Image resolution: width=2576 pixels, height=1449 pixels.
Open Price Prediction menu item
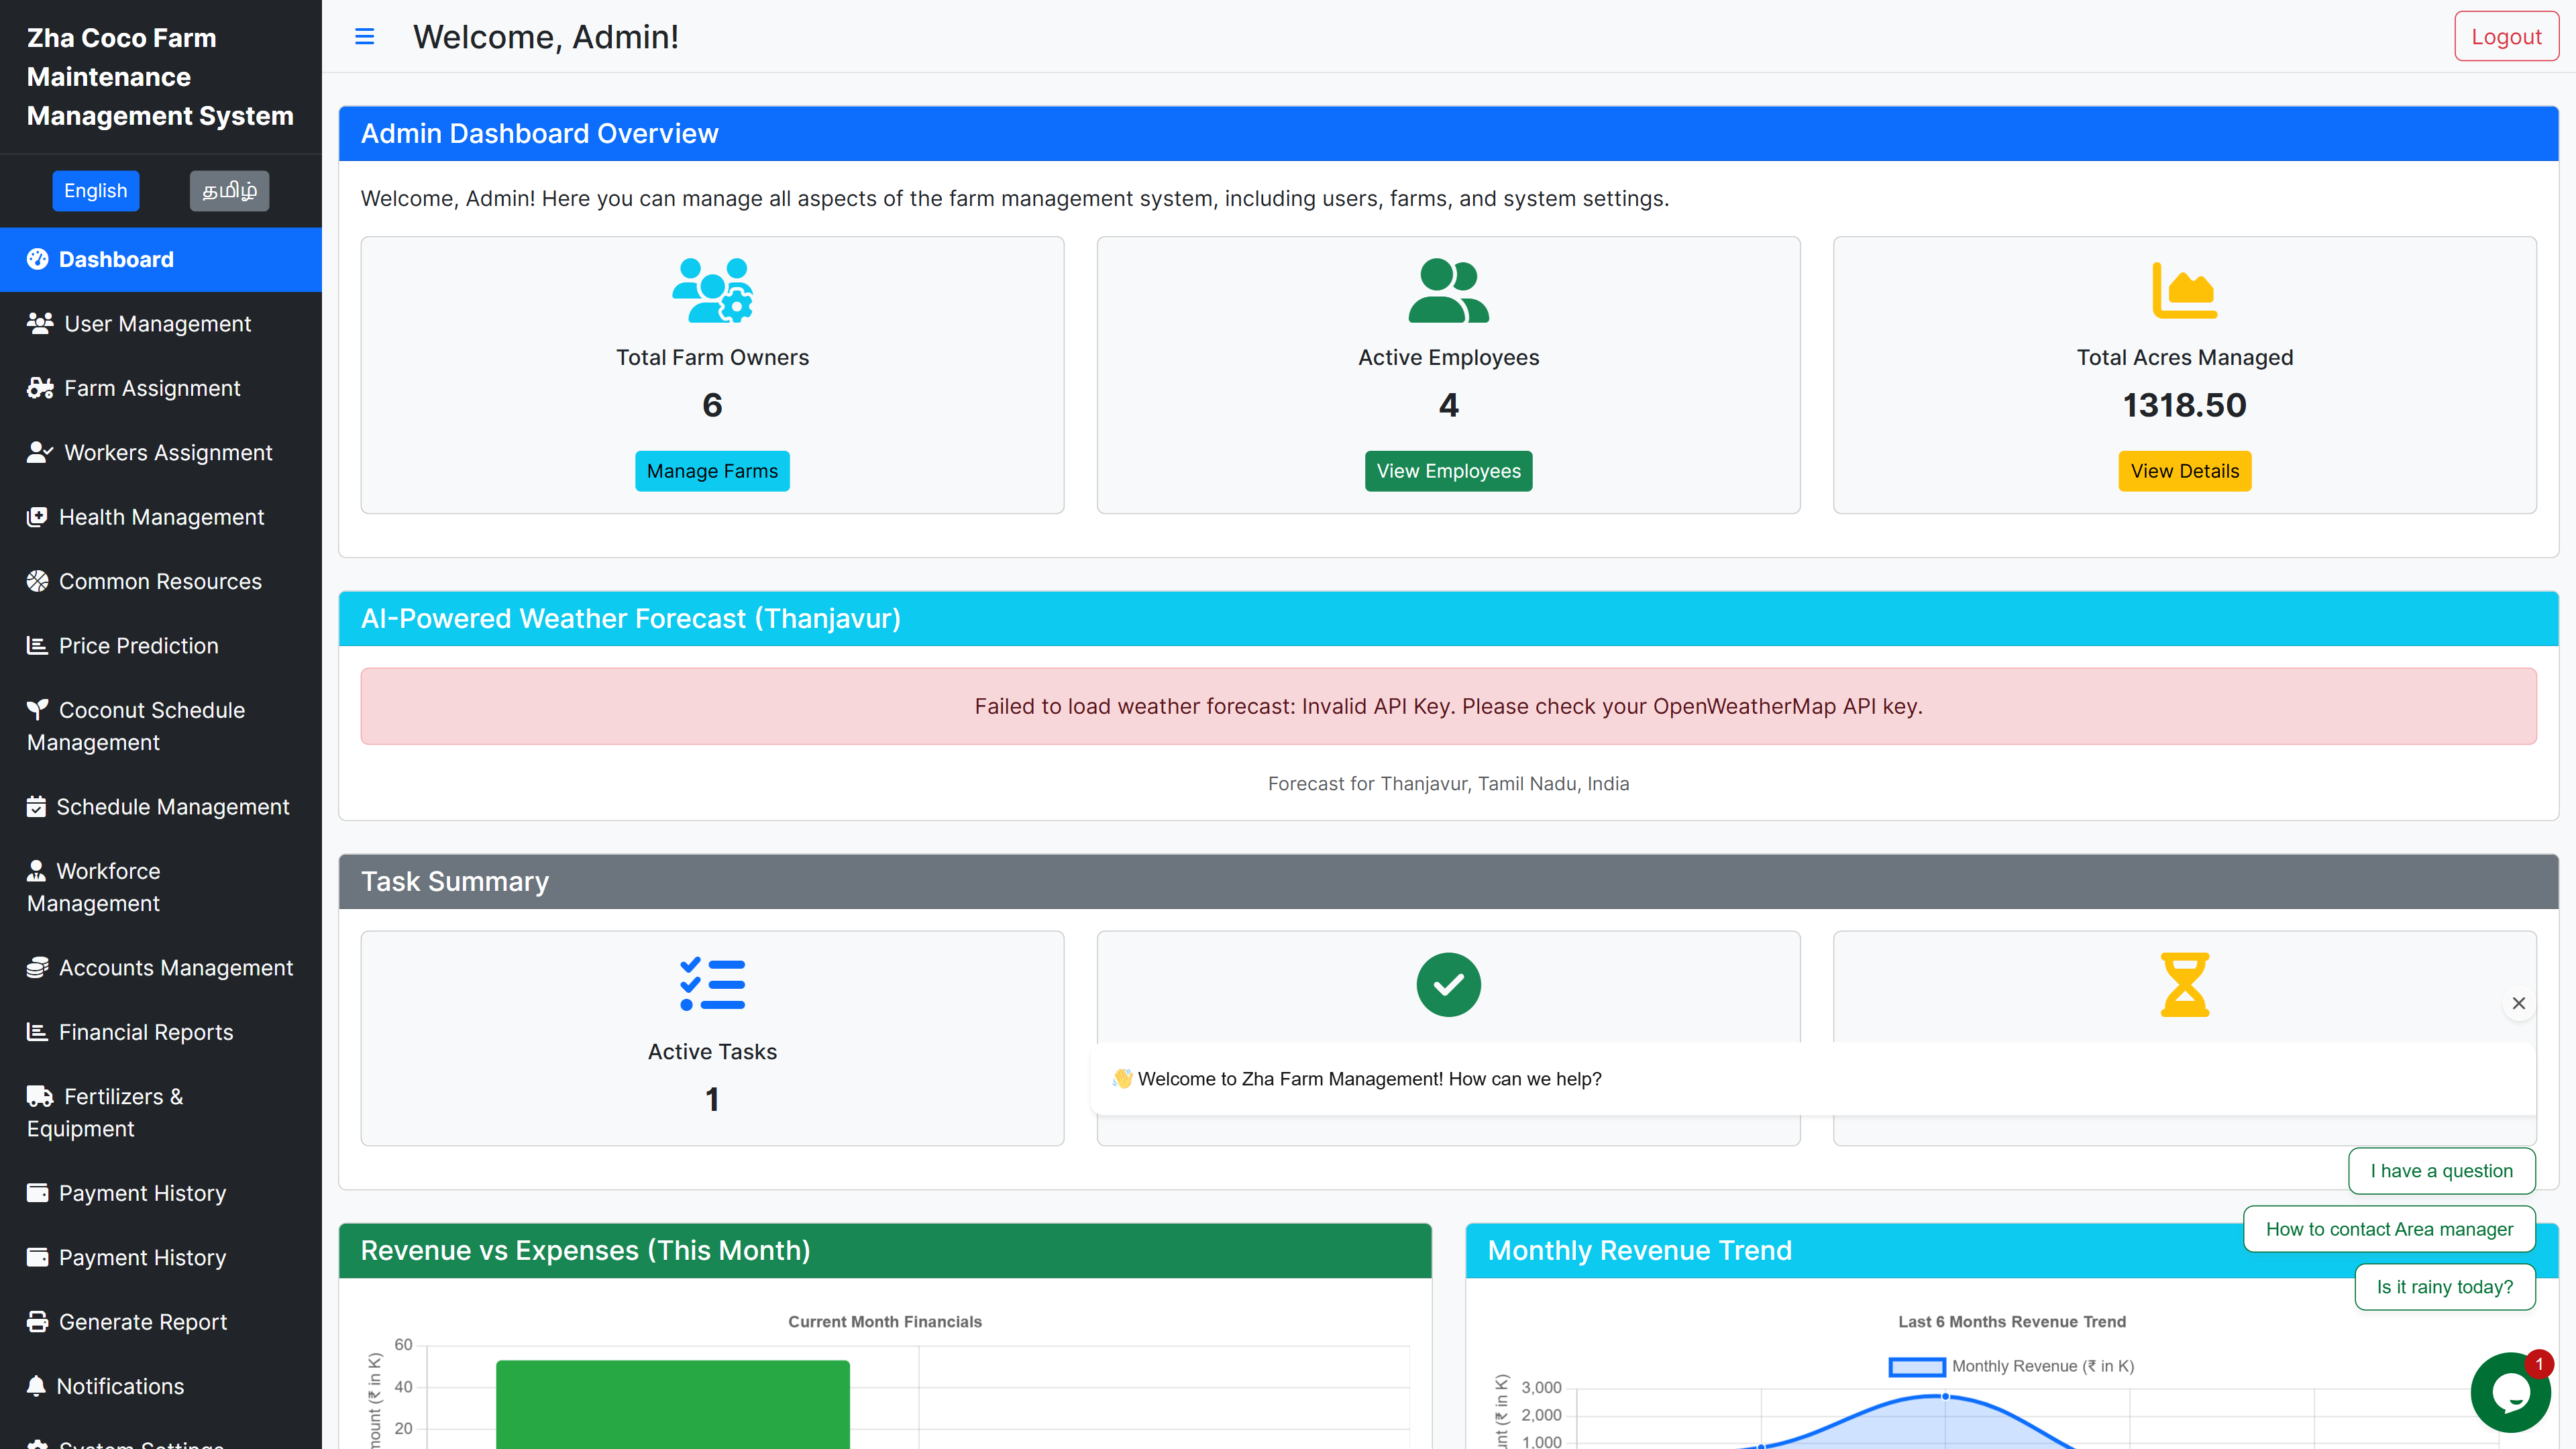point(138,646)
